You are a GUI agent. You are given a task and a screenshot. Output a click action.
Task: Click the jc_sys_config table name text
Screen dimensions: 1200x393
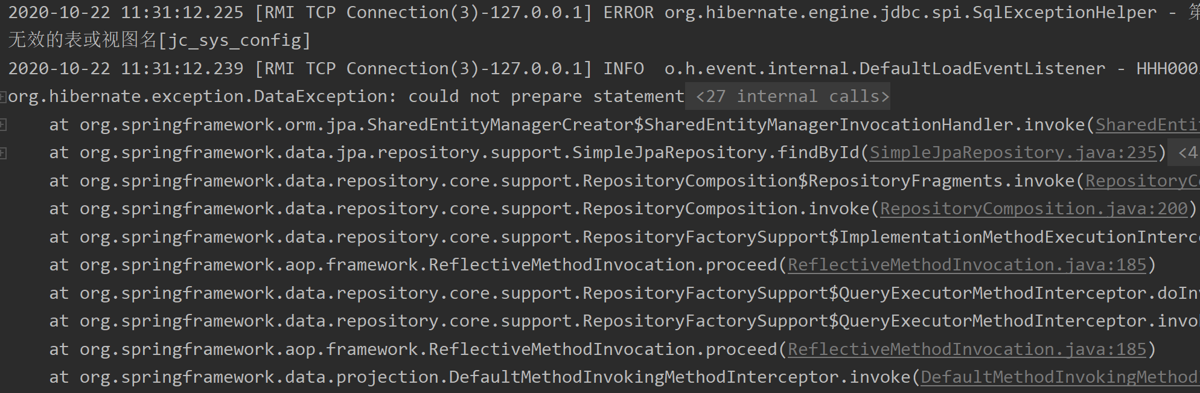[x=234, y=40]
